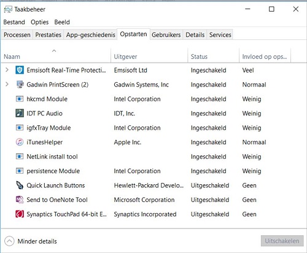Click publisher Microsoft Corporation
307x253 pixels.
pyautogui.click(x=144, y=200)
